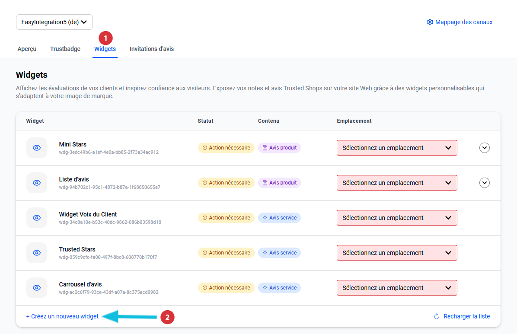Go to the Invitations d'avis tab

tap(152, 49)
